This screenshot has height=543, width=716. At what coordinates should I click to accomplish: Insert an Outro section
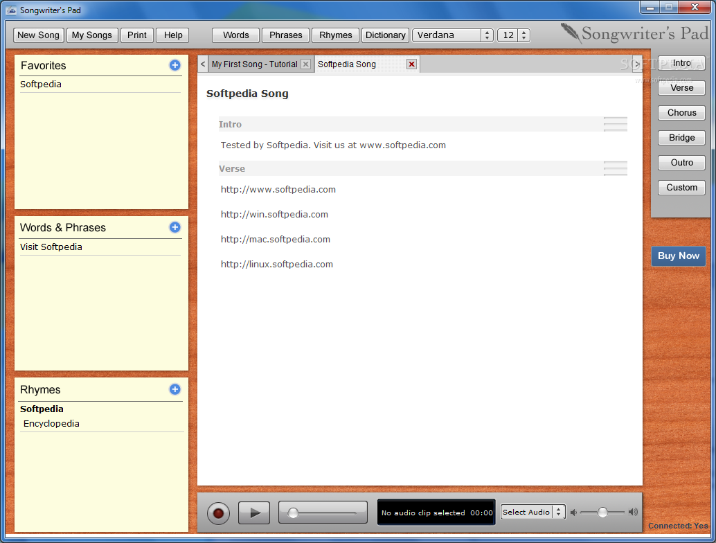click(x=682, y=163)
